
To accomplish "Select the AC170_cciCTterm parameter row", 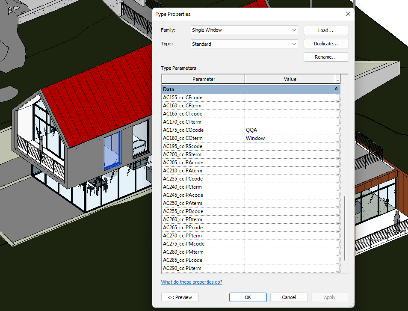I will [204, 122].
